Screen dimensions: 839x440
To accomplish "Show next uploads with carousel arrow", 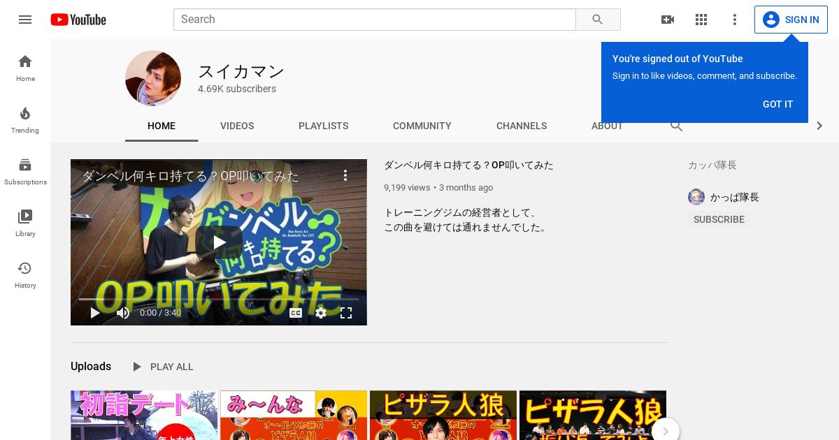I will click(665, 432).
